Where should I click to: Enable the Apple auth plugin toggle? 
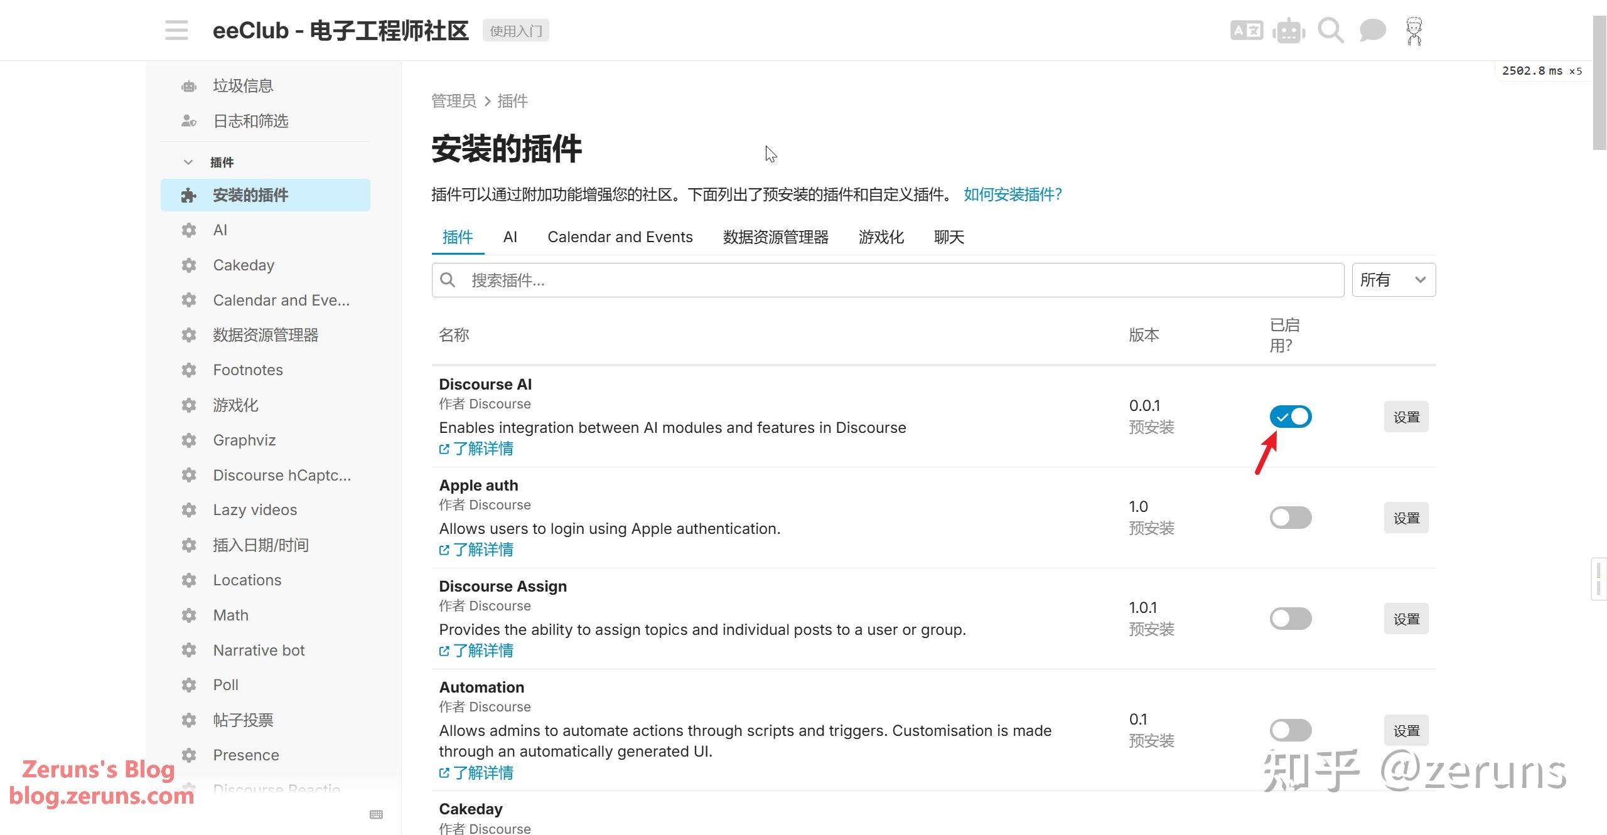(x=1290, y=517)
